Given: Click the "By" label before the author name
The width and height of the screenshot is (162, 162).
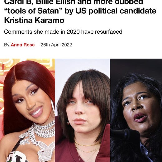Looking at the screenshot, I should tap(7, 45).
